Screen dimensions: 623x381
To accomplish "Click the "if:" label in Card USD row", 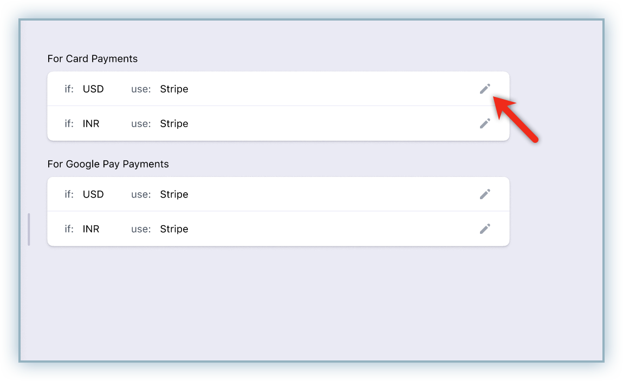I will [69, 89].
